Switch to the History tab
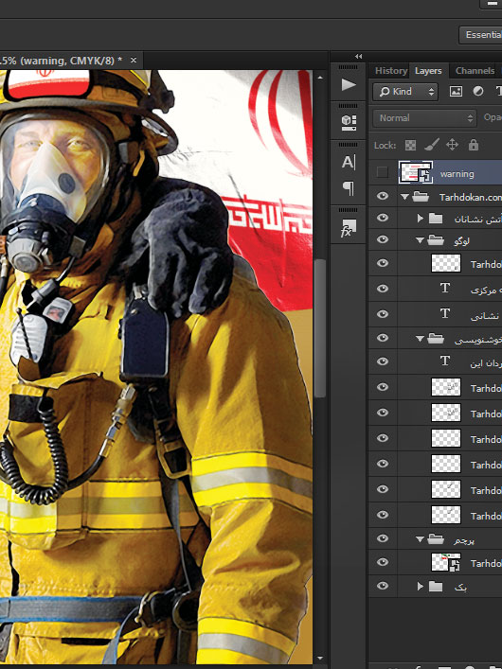Screen dimensions: 502x669 [391, 71]
